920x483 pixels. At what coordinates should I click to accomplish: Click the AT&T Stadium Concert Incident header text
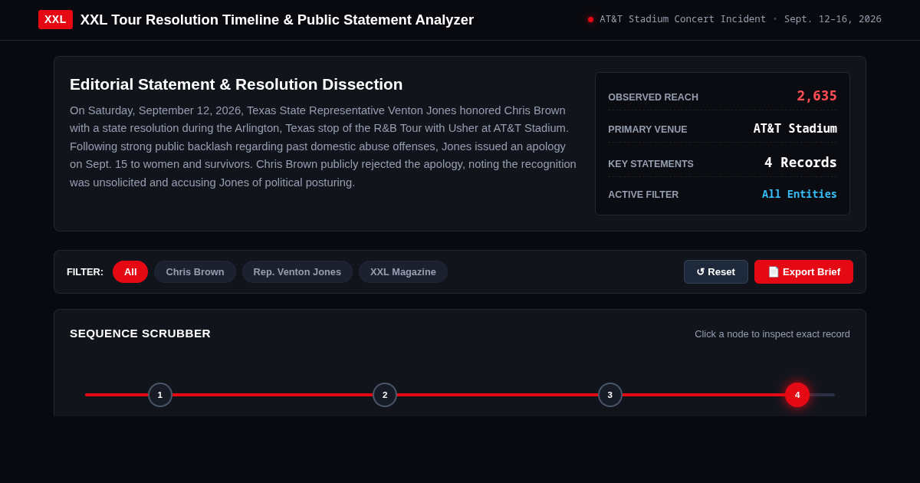pos(682,19)
